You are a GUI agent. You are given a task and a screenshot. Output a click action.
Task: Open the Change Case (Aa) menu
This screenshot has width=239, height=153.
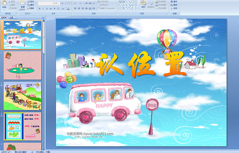[x=63, y=9]
